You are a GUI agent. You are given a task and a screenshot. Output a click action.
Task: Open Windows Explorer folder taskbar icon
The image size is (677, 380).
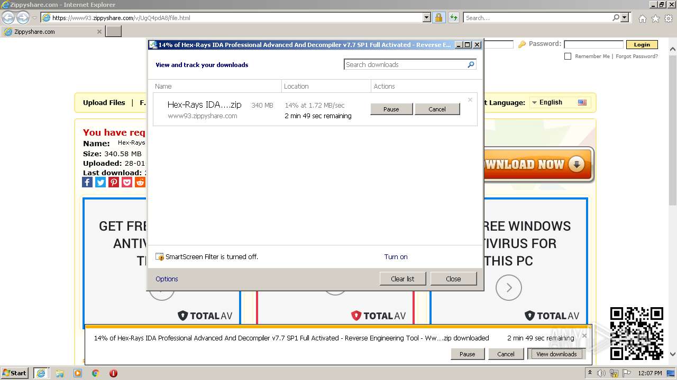coord(60,373)
